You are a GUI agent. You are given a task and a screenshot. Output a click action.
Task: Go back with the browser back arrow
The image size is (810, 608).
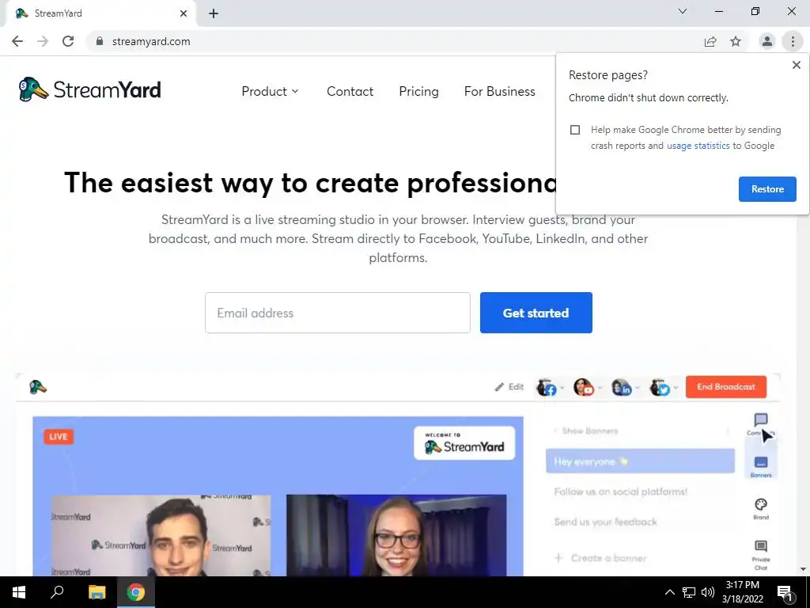17,41
